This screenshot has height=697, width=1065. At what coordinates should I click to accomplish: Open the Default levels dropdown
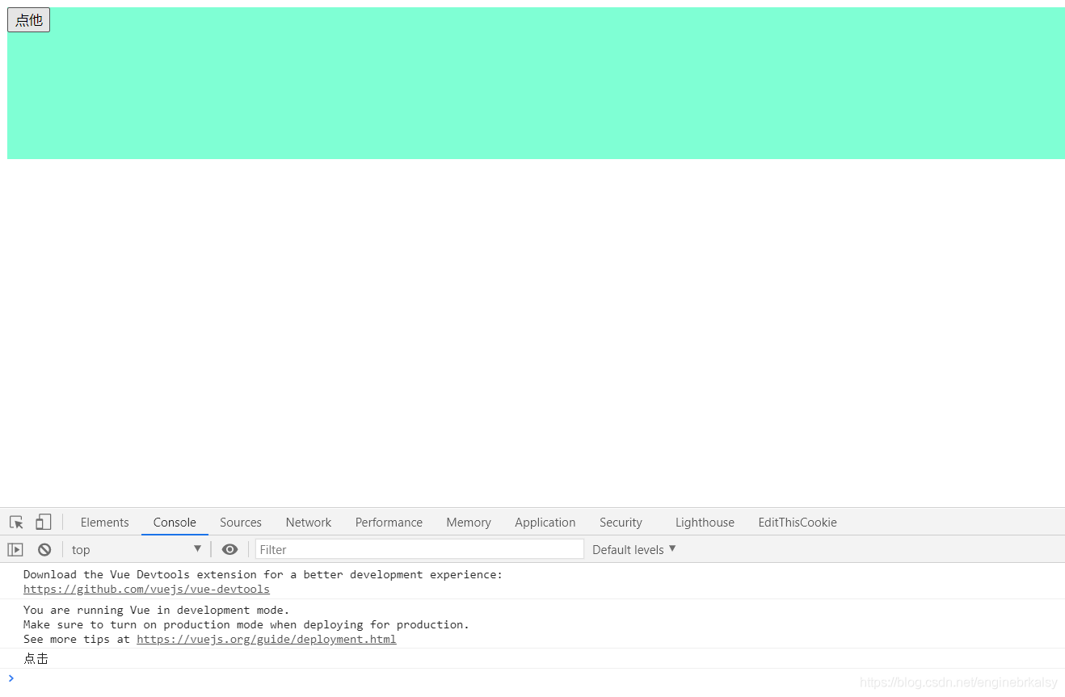pos(634,550)
